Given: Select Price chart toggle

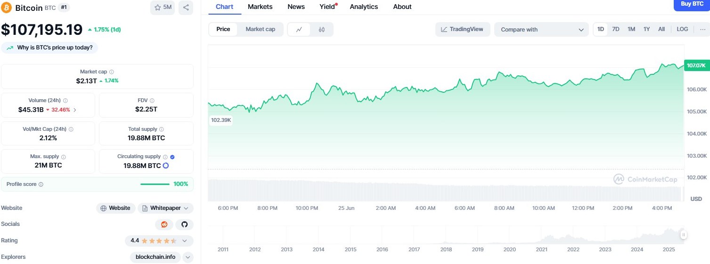Looking at the screenshot, I should [x=223, y=29].
